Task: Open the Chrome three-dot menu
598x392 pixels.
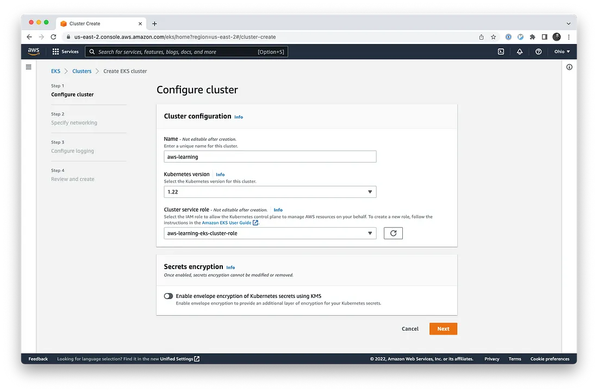Action: coord(569,37)
